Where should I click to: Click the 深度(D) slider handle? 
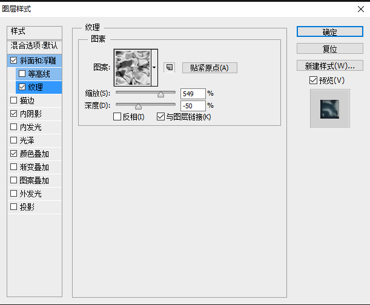coord(138,107)
